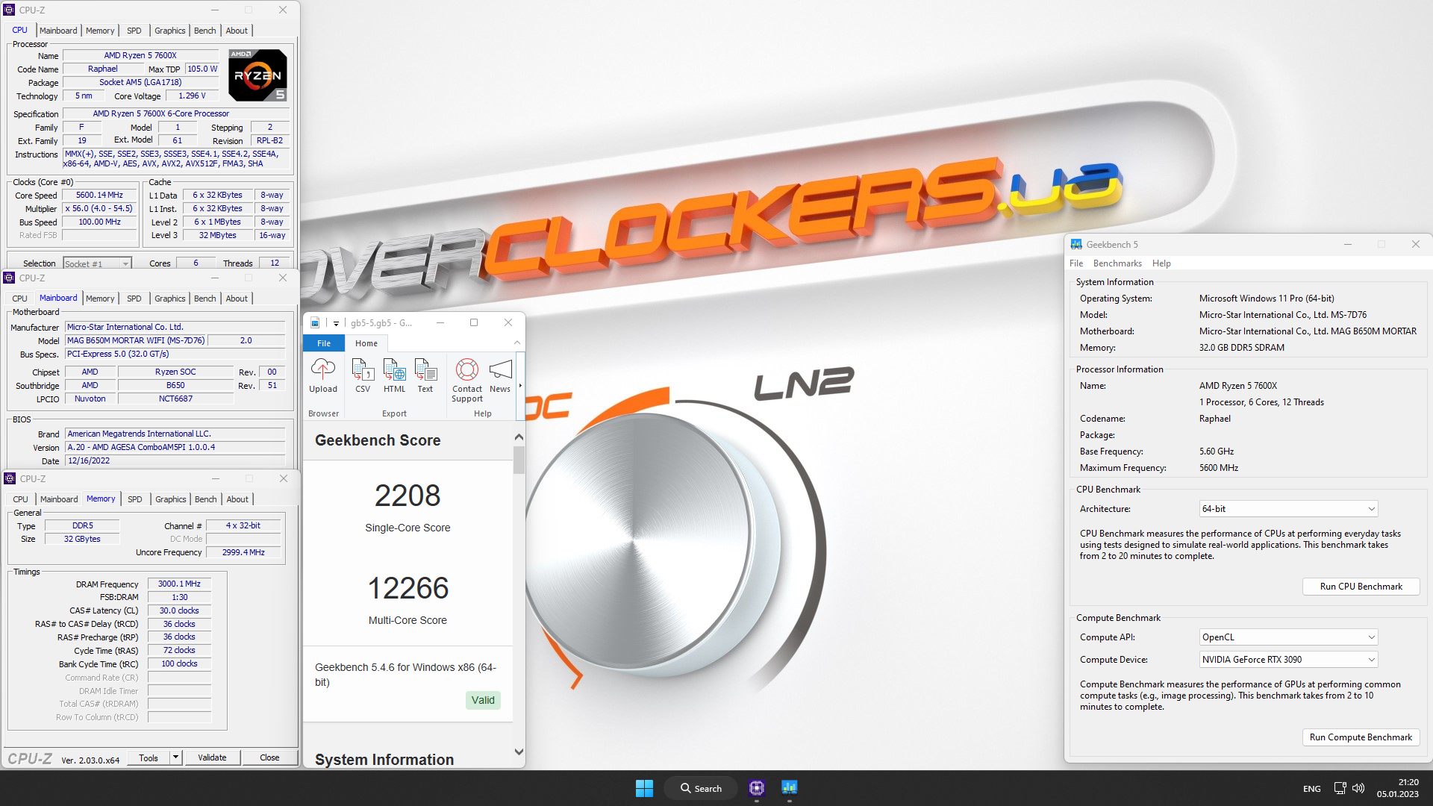
Task: Click the Windows Start button
Action: (x=644, y=788)
